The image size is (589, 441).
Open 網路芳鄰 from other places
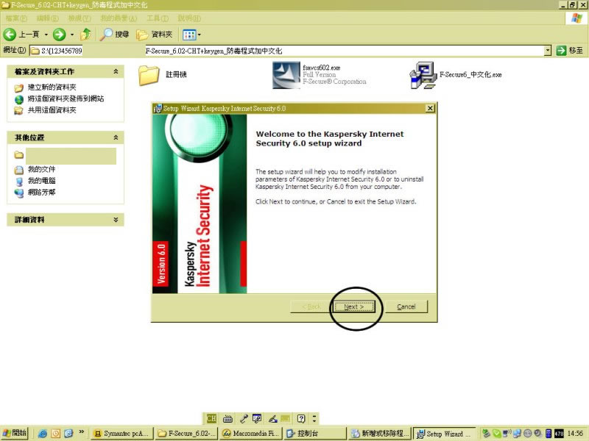click(x=41, y=193)
